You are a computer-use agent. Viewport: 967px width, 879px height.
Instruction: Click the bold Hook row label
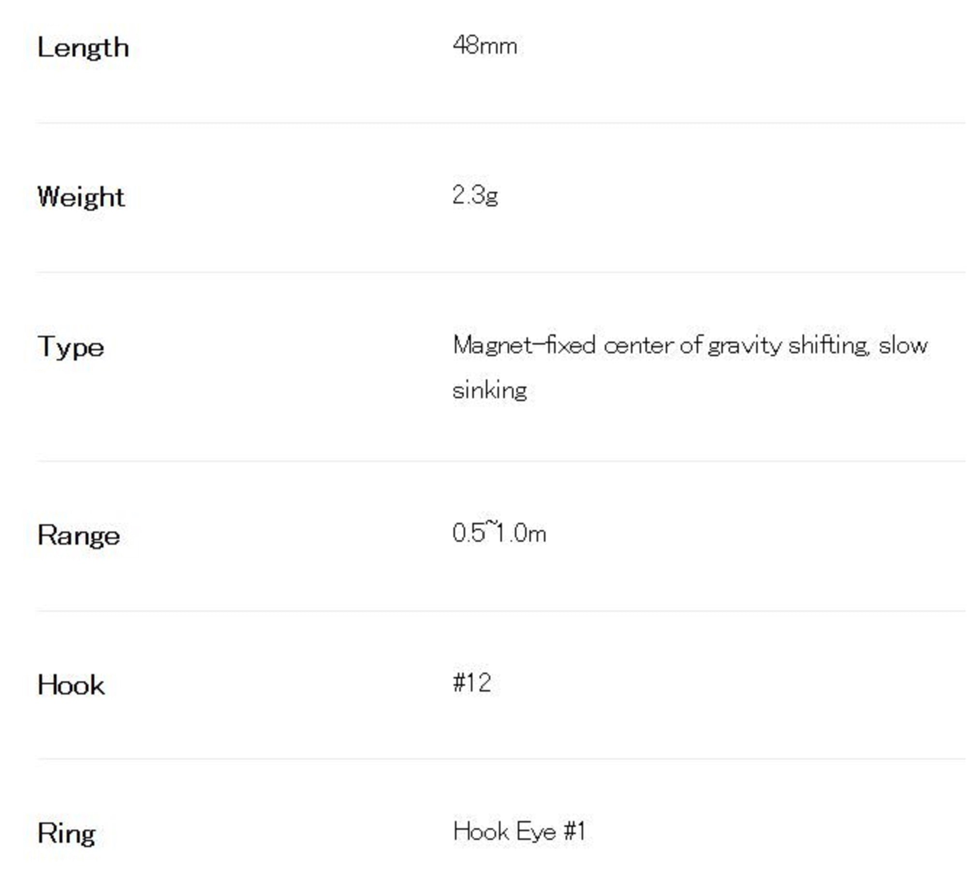(71, 685)
